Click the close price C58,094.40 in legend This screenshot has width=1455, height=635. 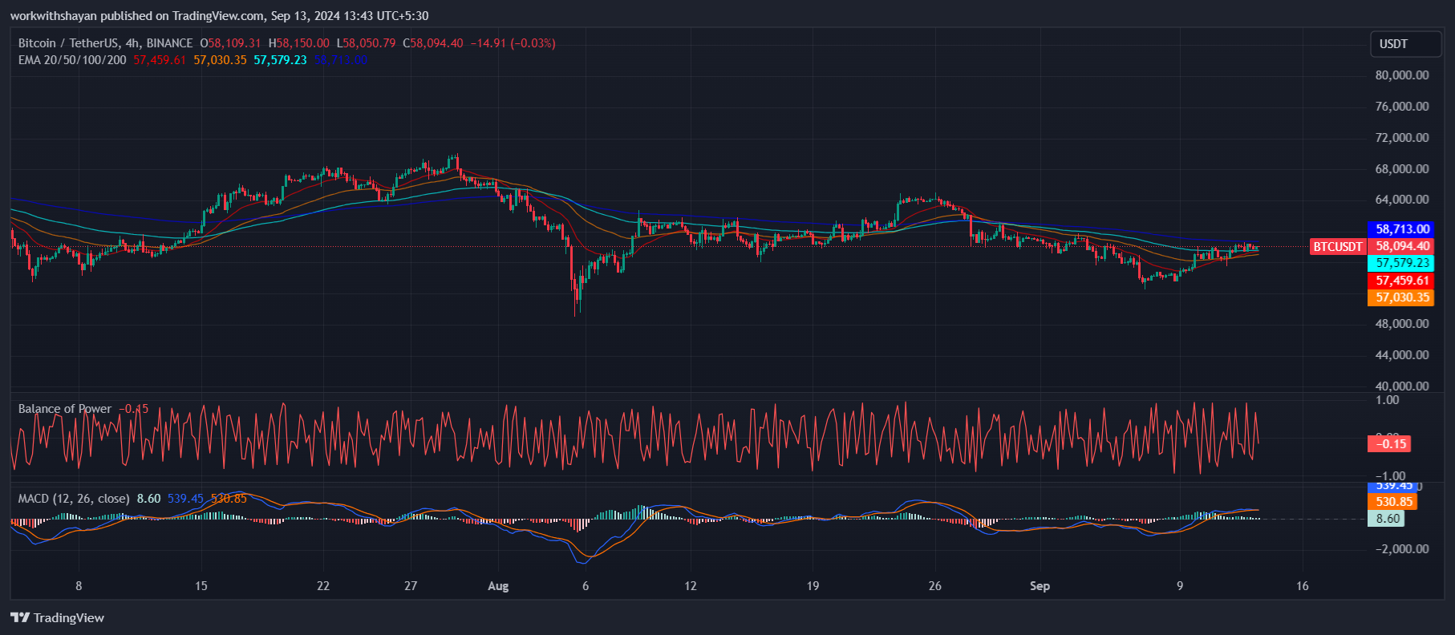433,43
